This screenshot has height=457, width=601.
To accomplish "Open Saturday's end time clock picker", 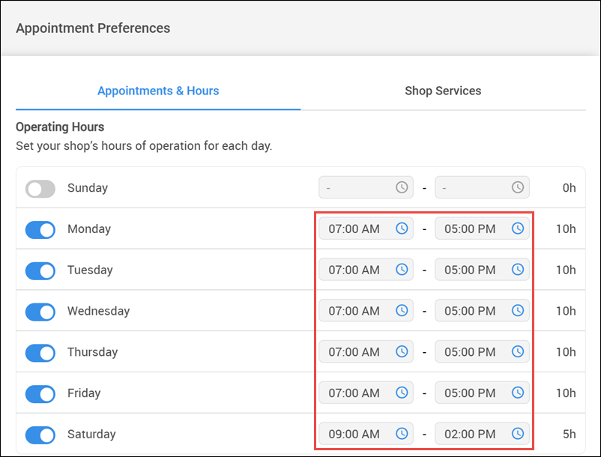I will [x=517, y=434].
